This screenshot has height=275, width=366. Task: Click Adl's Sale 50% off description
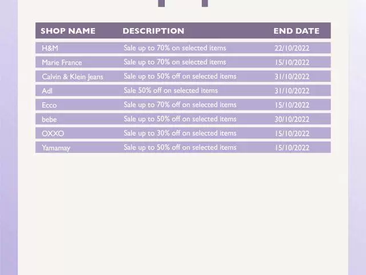170,91
